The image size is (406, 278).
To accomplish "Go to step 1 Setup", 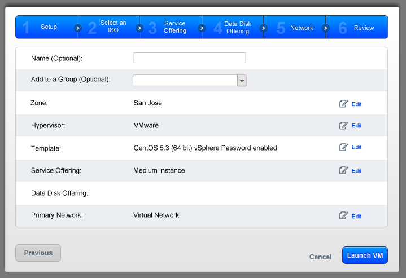I will [45, 27].
